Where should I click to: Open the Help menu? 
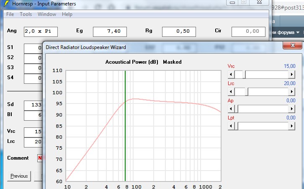point(67,14)
